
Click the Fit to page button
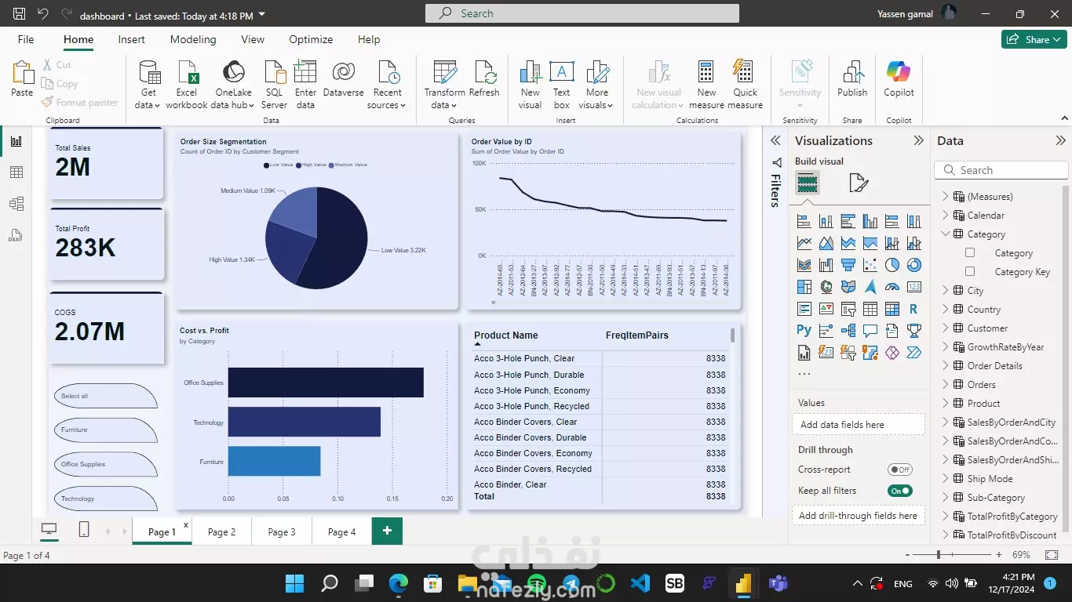click(x=1052, y=555)
